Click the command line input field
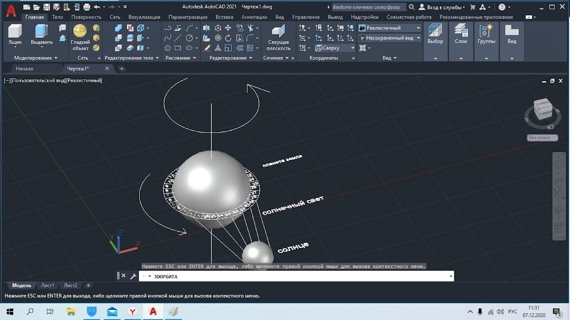Screen dimensions: 570x320 pyautogui.click(x=296, y=277)
